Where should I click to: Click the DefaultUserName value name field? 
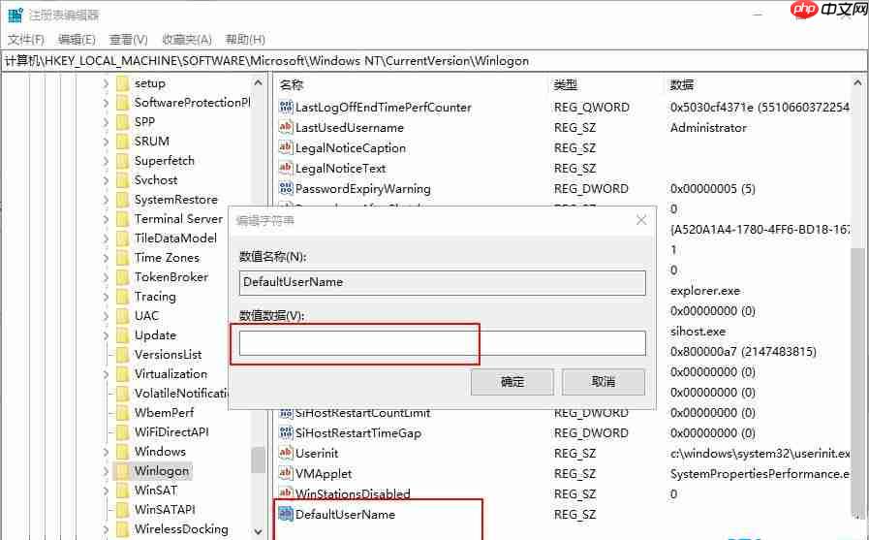pyautogui.click(x=443, y=282)
